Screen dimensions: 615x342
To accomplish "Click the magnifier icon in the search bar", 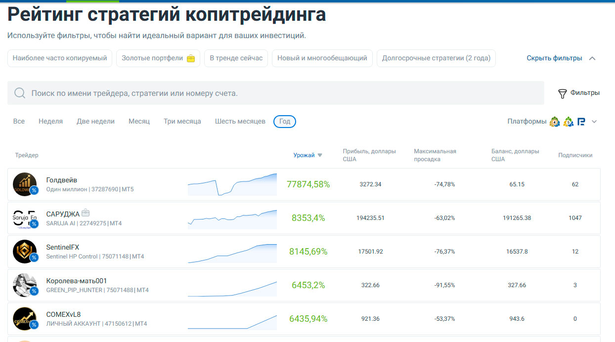I will click(x=20, y=93).
